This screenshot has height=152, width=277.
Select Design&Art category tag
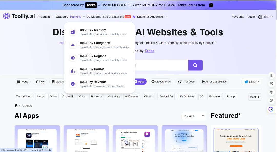point(166,97)
